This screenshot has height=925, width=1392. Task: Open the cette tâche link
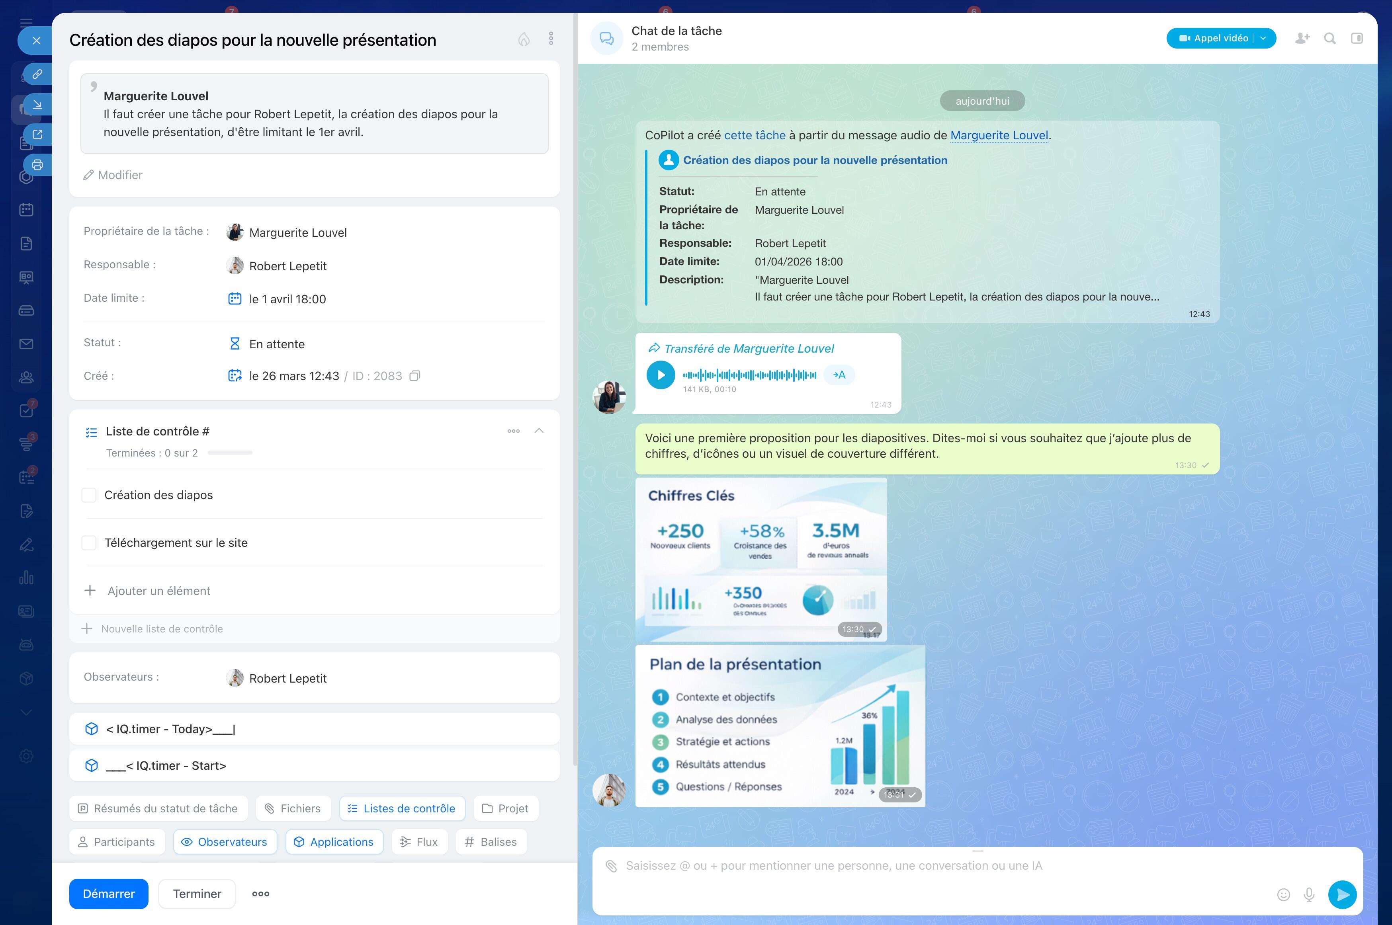(755, 135)
